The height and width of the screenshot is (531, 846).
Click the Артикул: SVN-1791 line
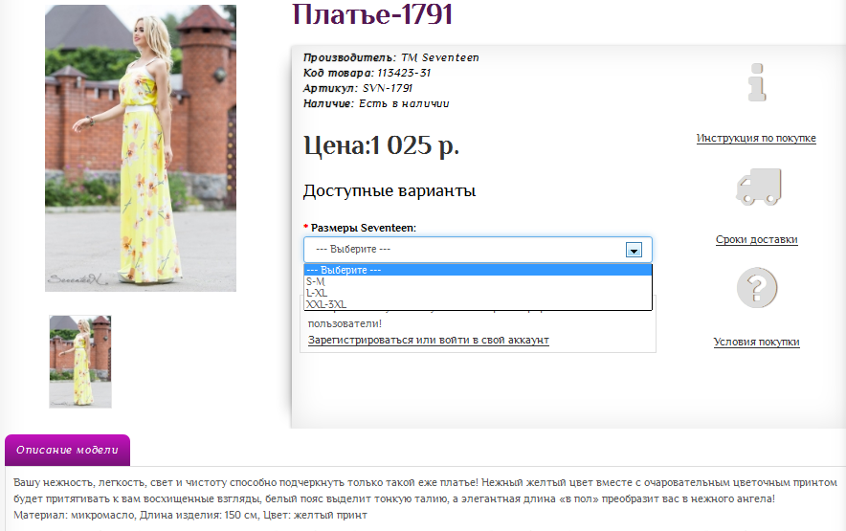pyautogui.click(x=358, y=88)
